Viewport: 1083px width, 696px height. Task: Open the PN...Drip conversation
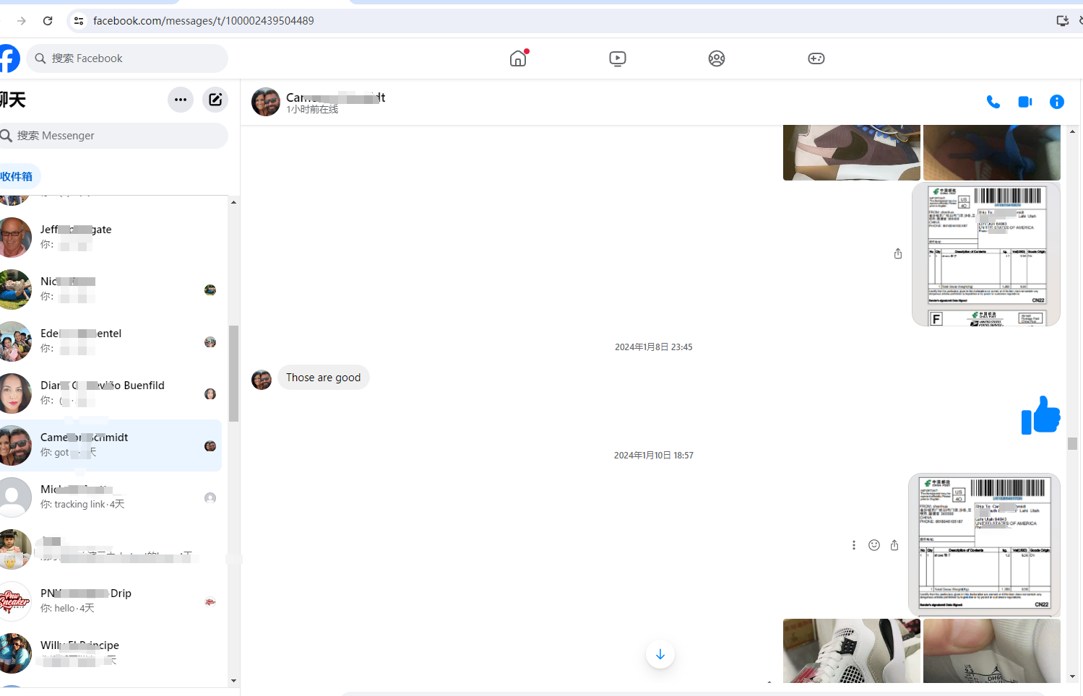(108, 601)
